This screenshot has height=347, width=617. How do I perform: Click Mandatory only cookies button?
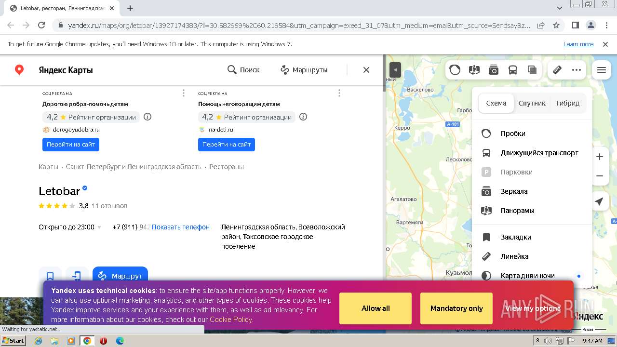(x=456, y=308)
